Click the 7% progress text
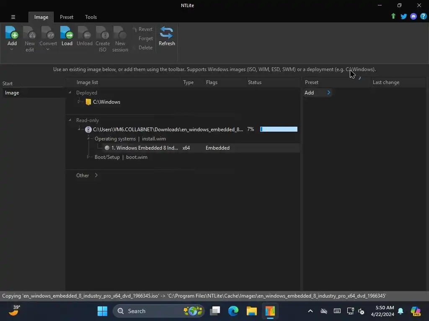 tap(251, 129)
